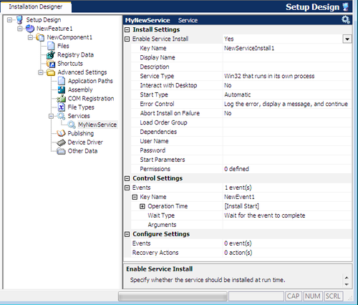Select MyNewService in the tree

point(97,125)
